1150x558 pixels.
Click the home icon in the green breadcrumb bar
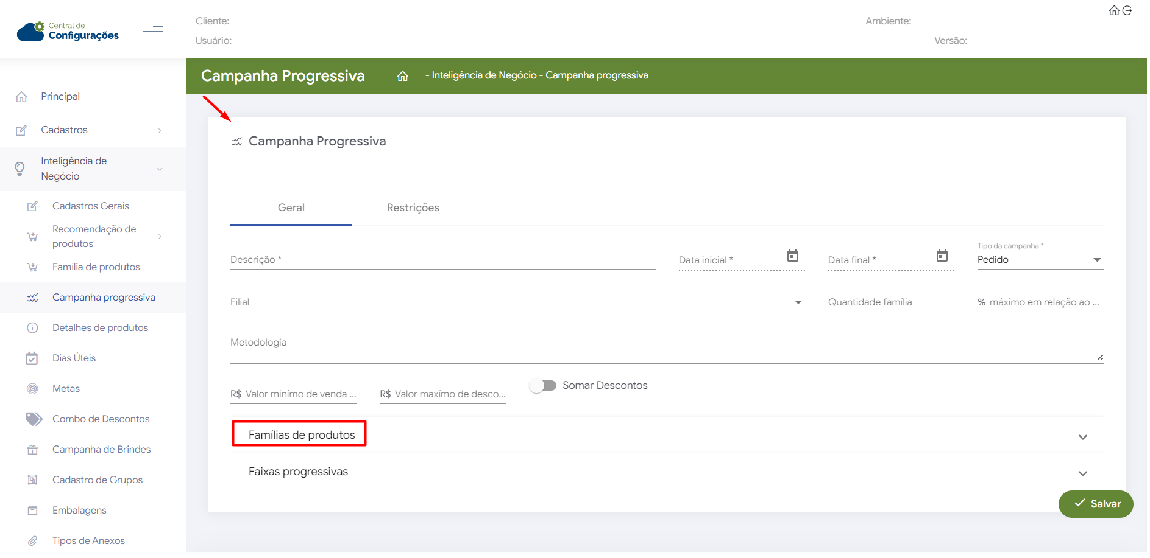[403, 76]
